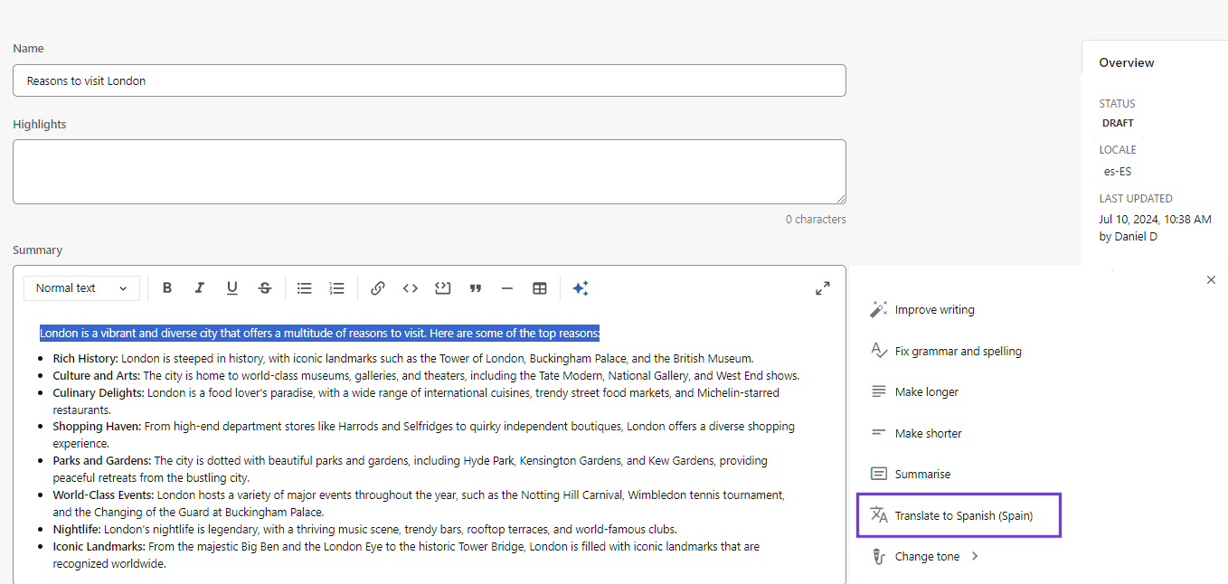Click the Iconic Landmarks bullet text
This screenshot has height=584, width=1228.
click(406, 555)
